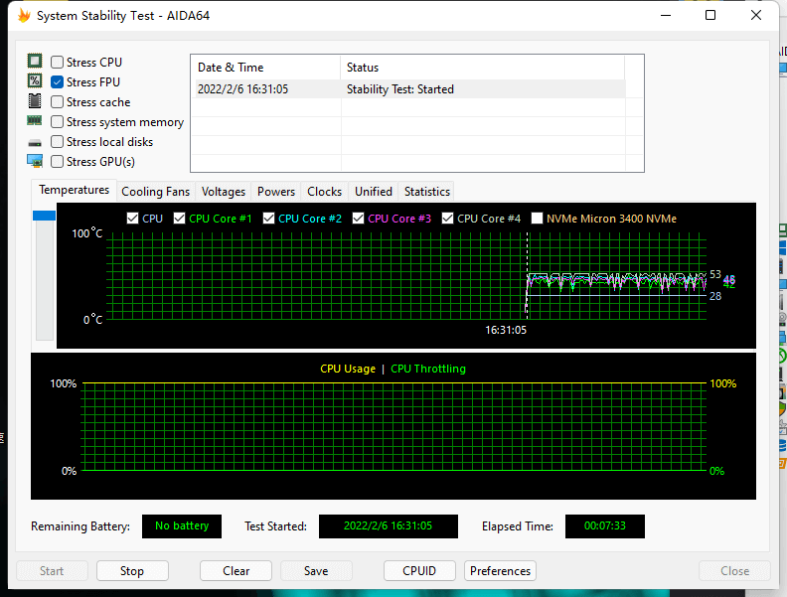
Task: Click the disk drive icon beside Stress local disks
Action: tap(35, 143)
